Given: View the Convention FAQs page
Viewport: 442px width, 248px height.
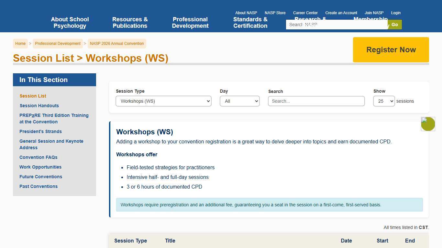Looking at the screenshot, I should click(x=38, y=157).
